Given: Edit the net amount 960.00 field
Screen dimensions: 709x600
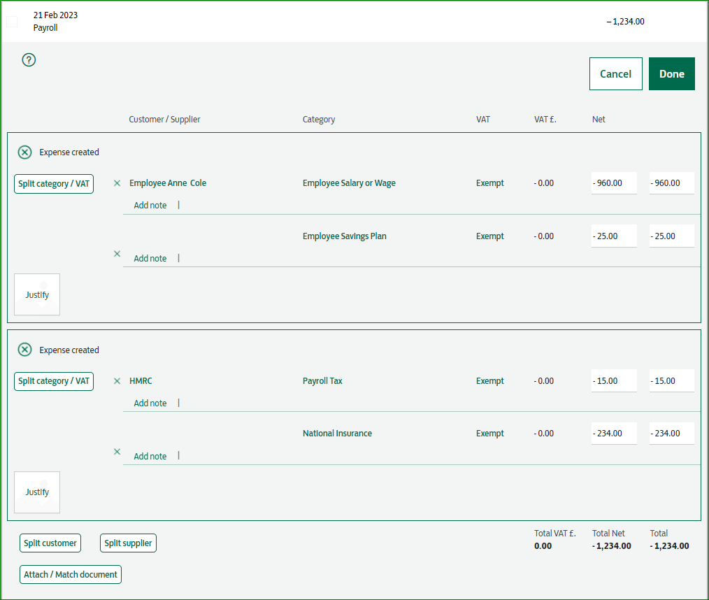Looking at the screenshot, I should pos(614,183).
